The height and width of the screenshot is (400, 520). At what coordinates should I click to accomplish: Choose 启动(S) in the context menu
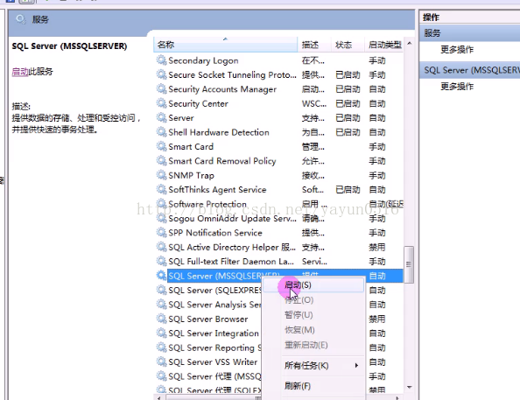coord(313,285)
